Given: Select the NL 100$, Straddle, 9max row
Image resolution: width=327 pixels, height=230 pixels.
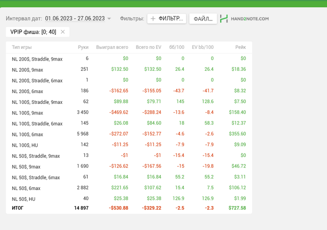Looking at the screenshot, I should click(129, 102).
